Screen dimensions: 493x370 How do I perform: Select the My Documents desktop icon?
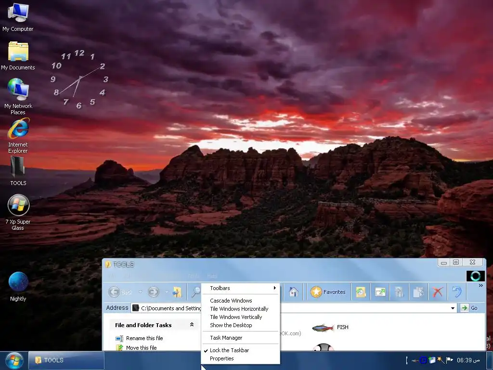[18, 56]
